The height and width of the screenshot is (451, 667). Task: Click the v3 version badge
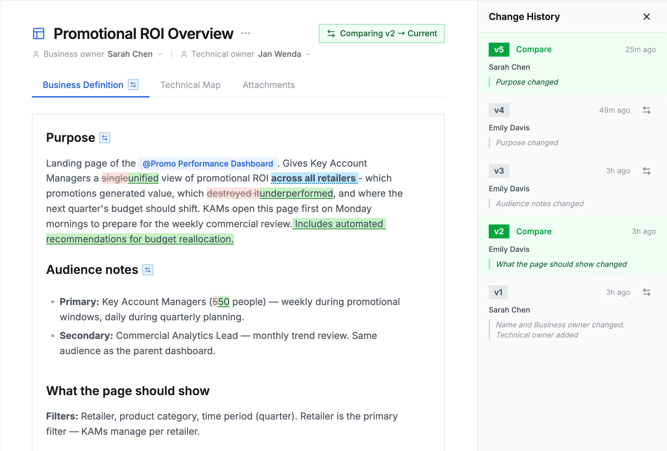pos(499,171)
